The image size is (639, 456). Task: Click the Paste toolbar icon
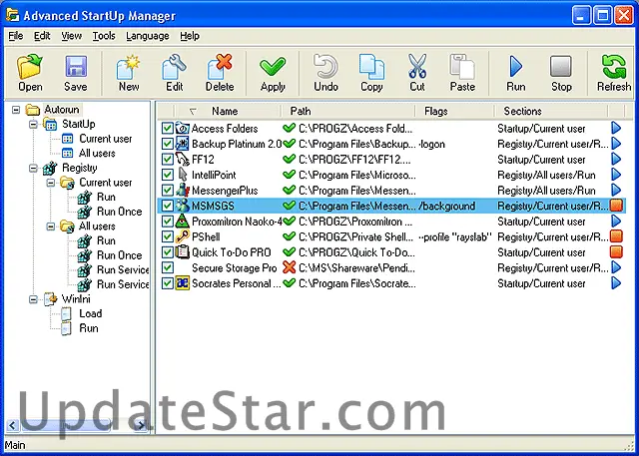pos(462,67)
